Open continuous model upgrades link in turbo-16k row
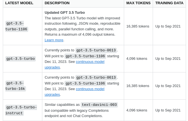Image resolution: width=188 pixels, height=121 pixels. pos(90,89)
